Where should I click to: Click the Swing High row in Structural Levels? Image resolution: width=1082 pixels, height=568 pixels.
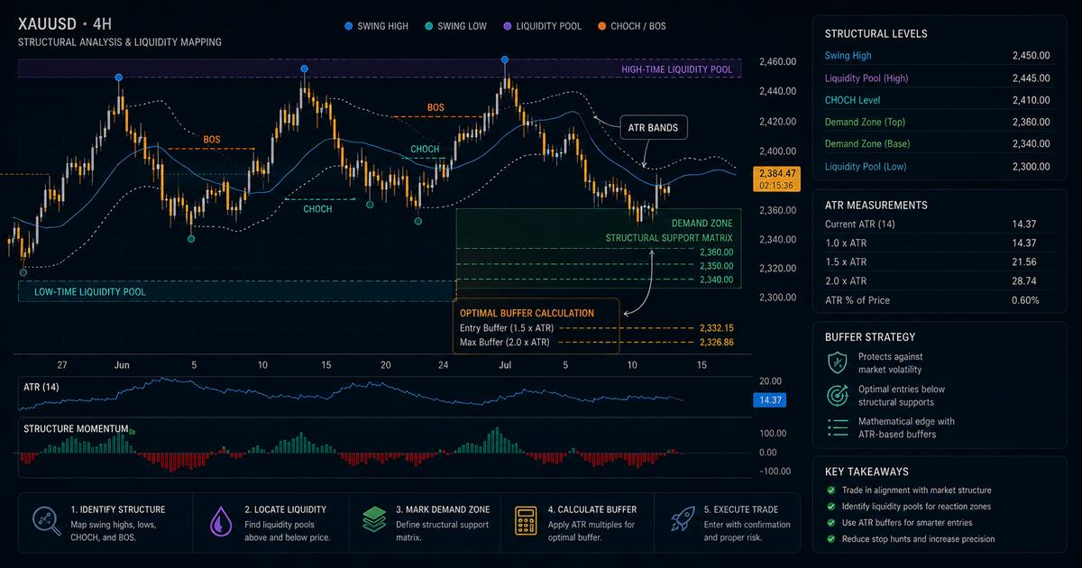[937, 56]
